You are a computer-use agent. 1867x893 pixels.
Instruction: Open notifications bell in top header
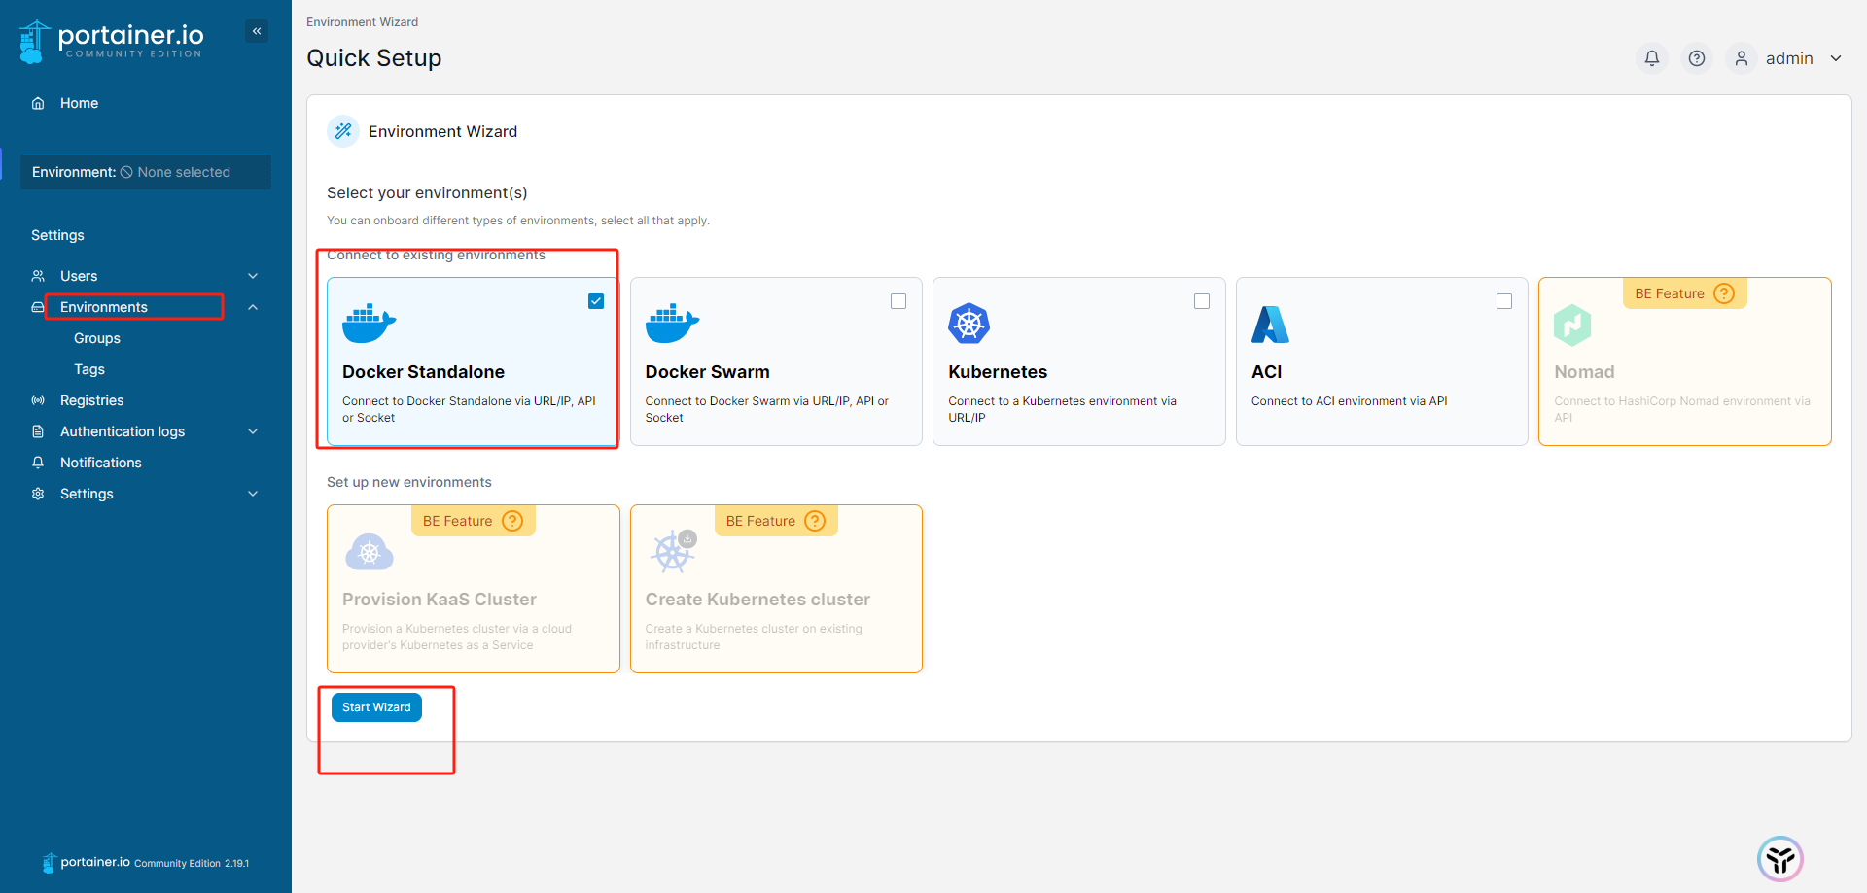point(1651,58)
